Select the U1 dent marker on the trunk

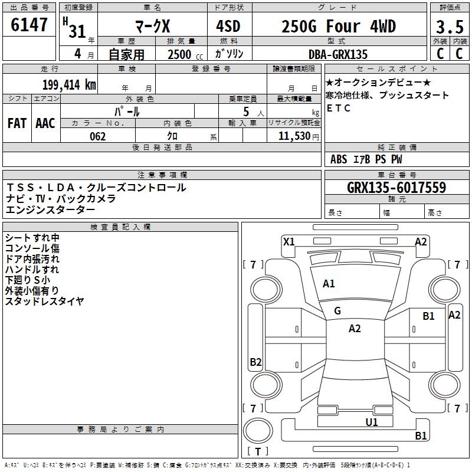(372, 422)
